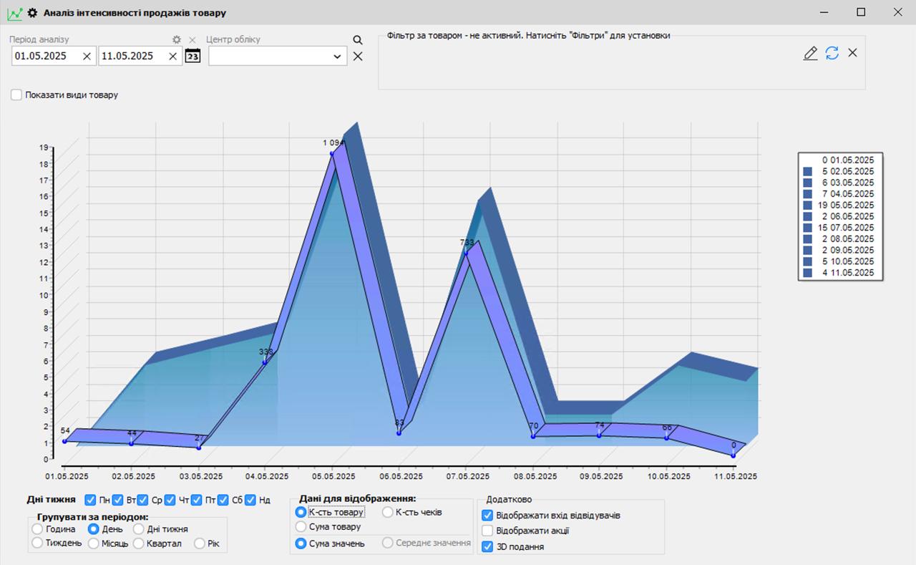The image size is (916, 565).
Task: Choose К-сть чеків data option
Action: [x=386, y=511]
